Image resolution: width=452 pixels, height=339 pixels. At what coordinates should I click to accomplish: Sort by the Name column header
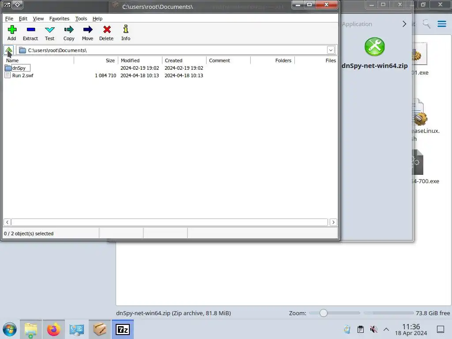click(39, 60)
